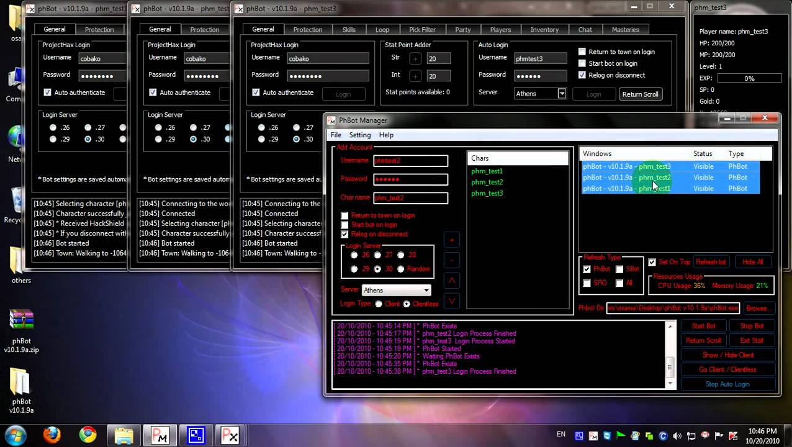Click the plus add-account button in Manager
Image resolution: width=792 pixels, height=447 pixels.
coord(452,240)
